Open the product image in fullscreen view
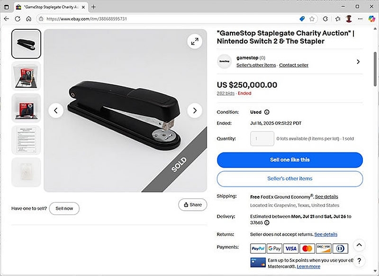 [x=194, y=41]
